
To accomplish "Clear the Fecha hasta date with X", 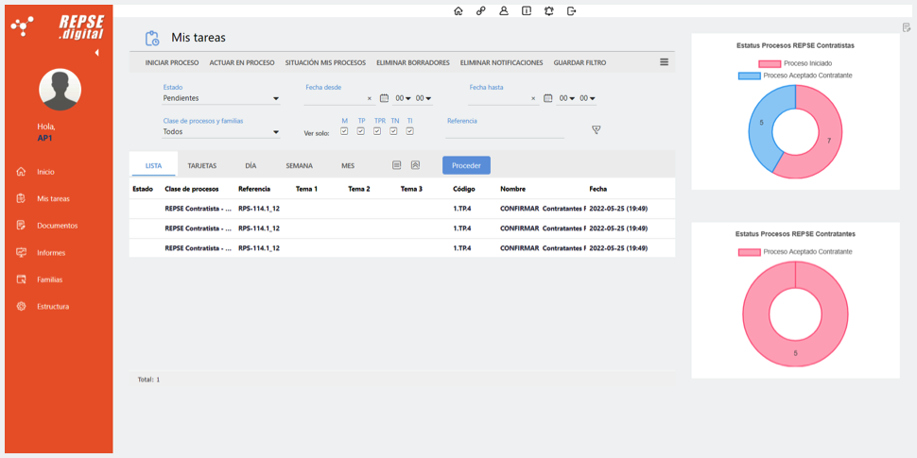I will (533, 99).
